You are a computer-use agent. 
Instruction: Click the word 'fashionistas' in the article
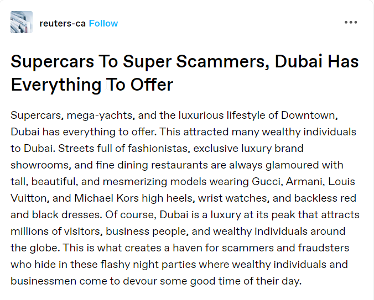tap(159, 149)
